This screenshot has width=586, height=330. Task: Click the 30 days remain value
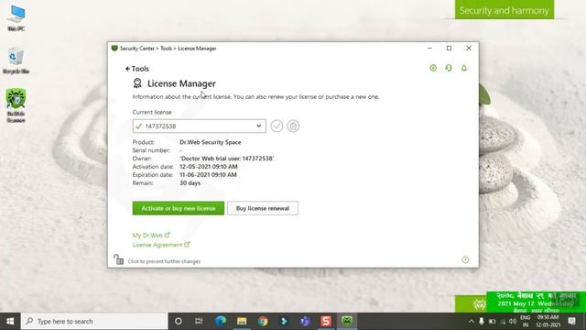coord(190,183)
